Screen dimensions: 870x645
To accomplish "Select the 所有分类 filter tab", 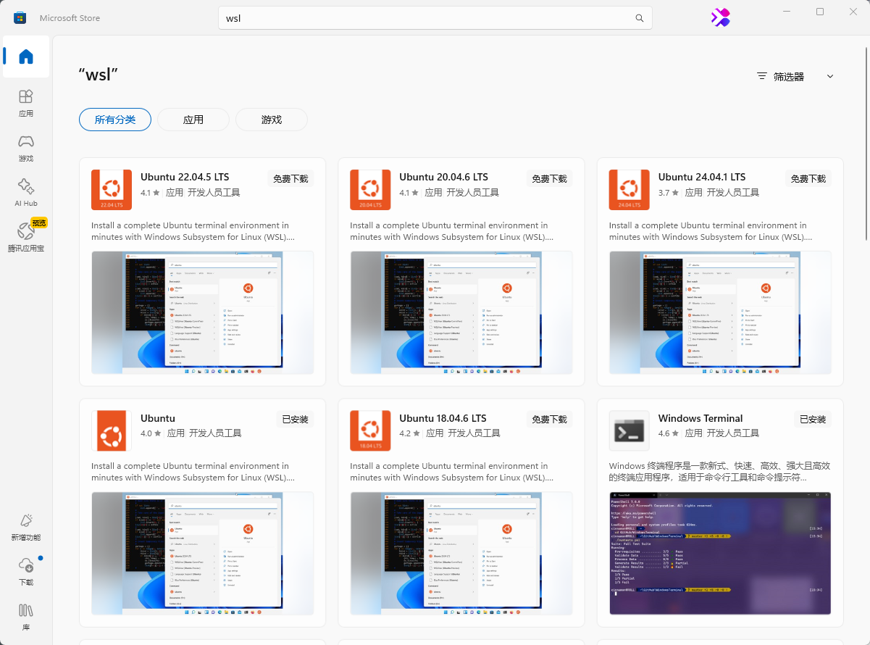I will pos(115,120).
